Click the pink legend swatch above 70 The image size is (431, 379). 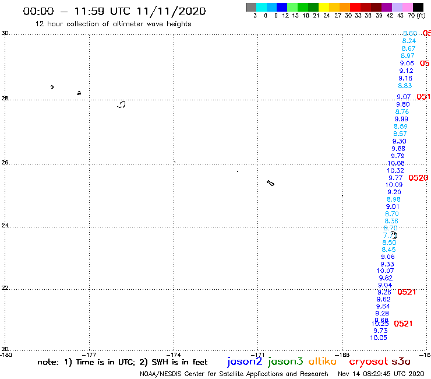pos(407,7)
